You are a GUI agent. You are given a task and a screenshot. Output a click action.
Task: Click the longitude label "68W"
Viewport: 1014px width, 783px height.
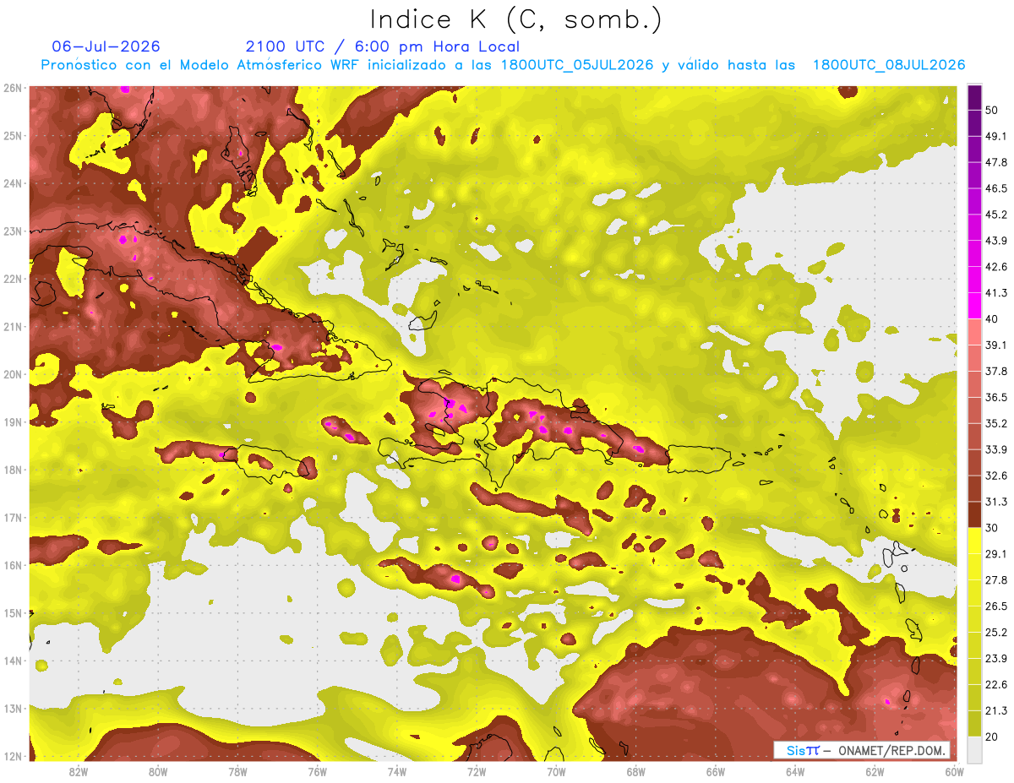[x=636, y=772]
